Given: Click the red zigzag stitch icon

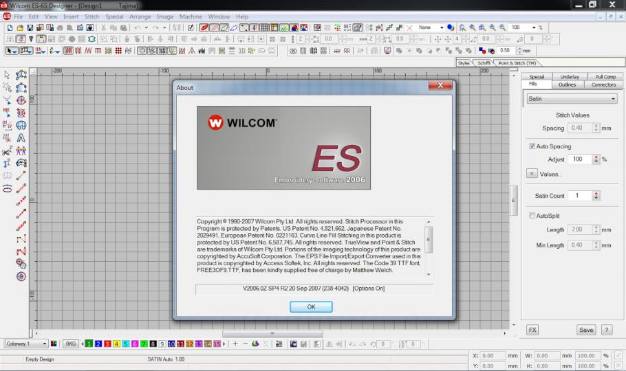Looking at the screenshot, I should pos(88,51).
